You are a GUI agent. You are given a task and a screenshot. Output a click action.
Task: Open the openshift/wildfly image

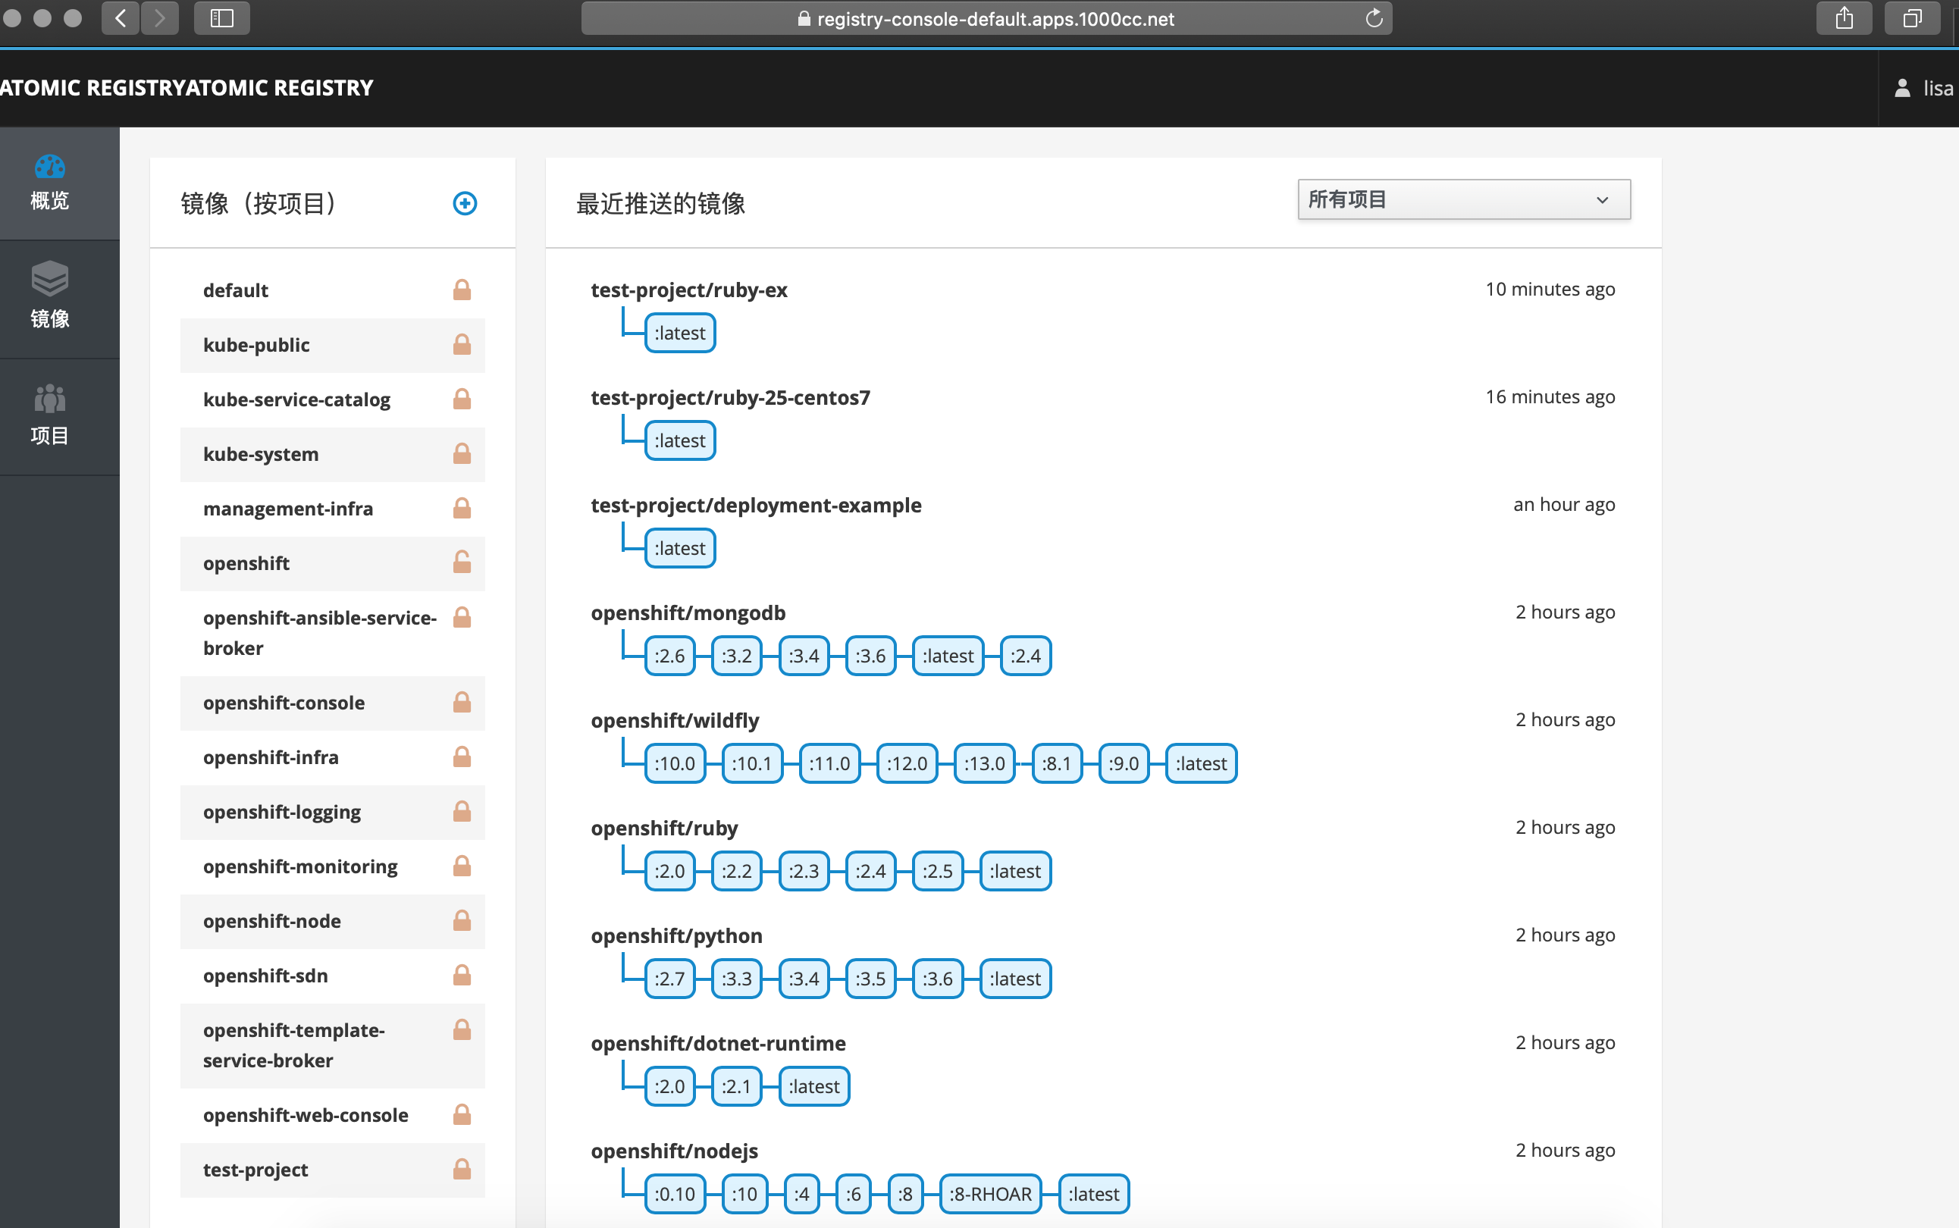[675, 720]
